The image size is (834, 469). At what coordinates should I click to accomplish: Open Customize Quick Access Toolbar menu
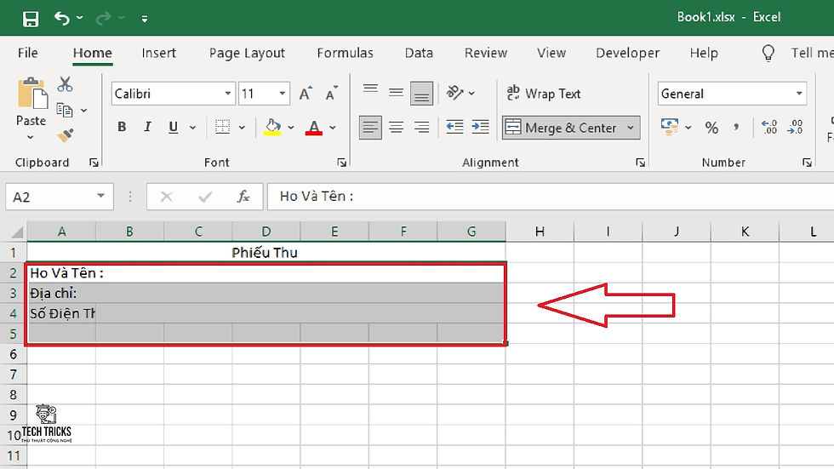(145, 19)
